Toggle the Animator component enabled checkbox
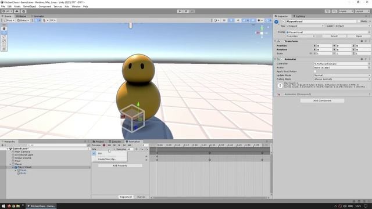Viewport: 372px width, 209px height. (282, 59)
